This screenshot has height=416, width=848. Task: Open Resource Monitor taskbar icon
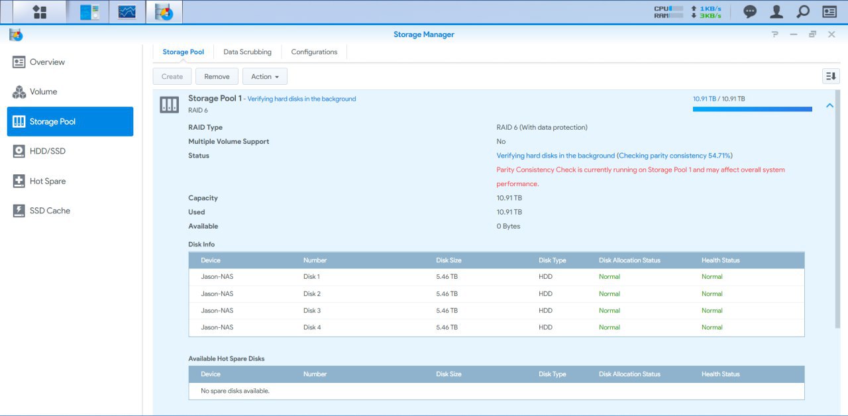127,12
